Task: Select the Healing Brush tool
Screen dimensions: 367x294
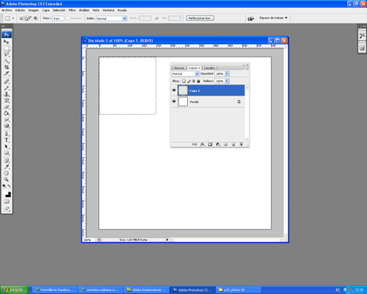Action: pos(7,82)
